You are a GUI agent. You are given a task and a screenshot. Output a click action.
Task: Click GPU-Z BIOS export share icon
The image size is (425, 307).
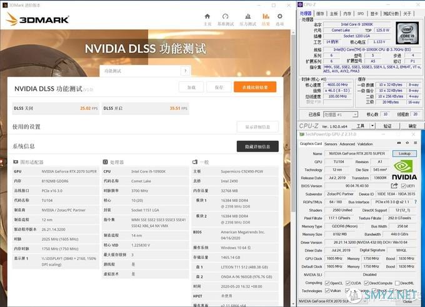coord(394,186)
